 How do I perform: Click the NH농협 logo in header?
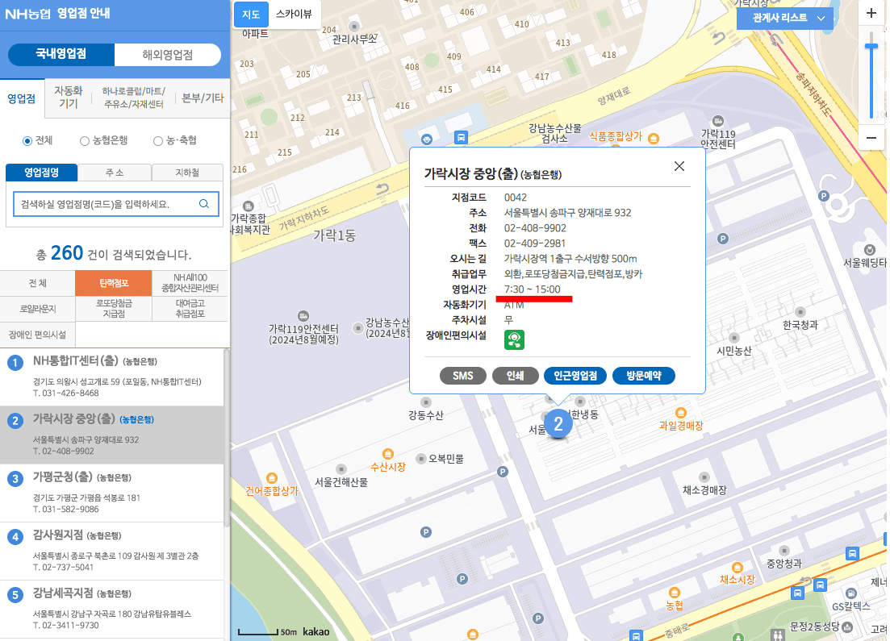(27, 14)
